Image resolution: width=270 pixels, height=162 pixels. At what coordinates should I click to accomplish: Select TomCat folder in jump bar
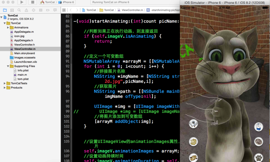pos(107,10)
